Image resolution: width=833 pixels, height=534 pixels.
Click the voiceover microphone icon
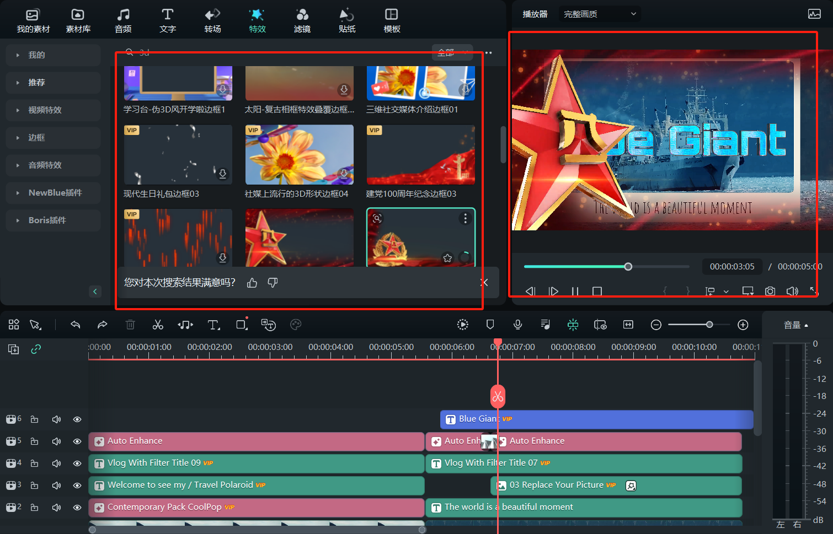[517, 325]
